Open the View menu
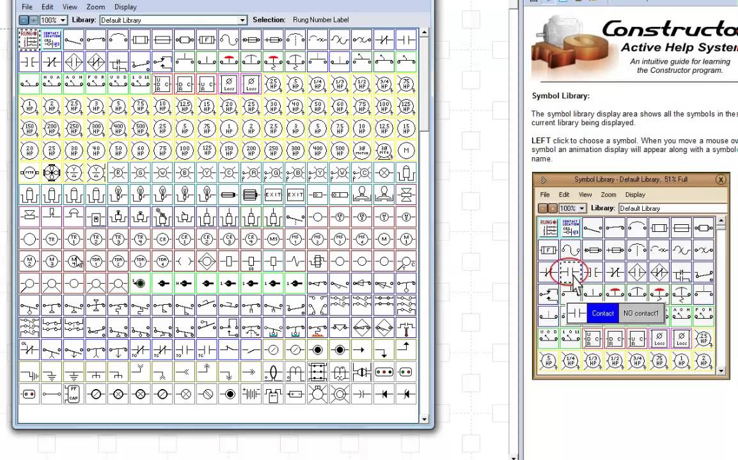 click(70, 6)
